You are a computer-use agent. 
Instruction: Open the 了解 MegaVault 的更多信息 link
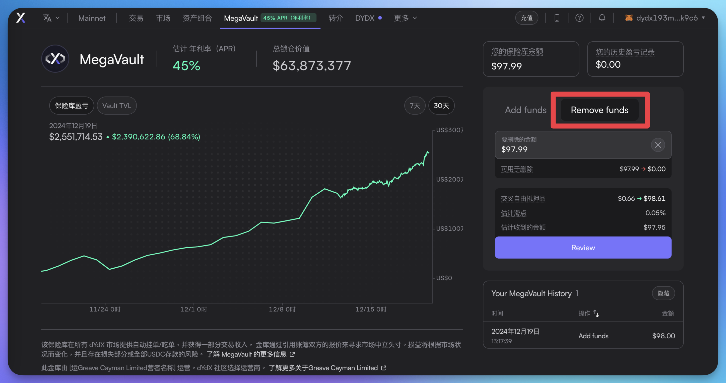[x=247, y=354]
